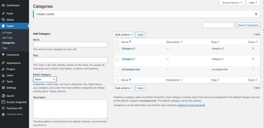Click the Appearance paintbrush icon
Viewport: 264px width, 128px height.
pos(3,63)
